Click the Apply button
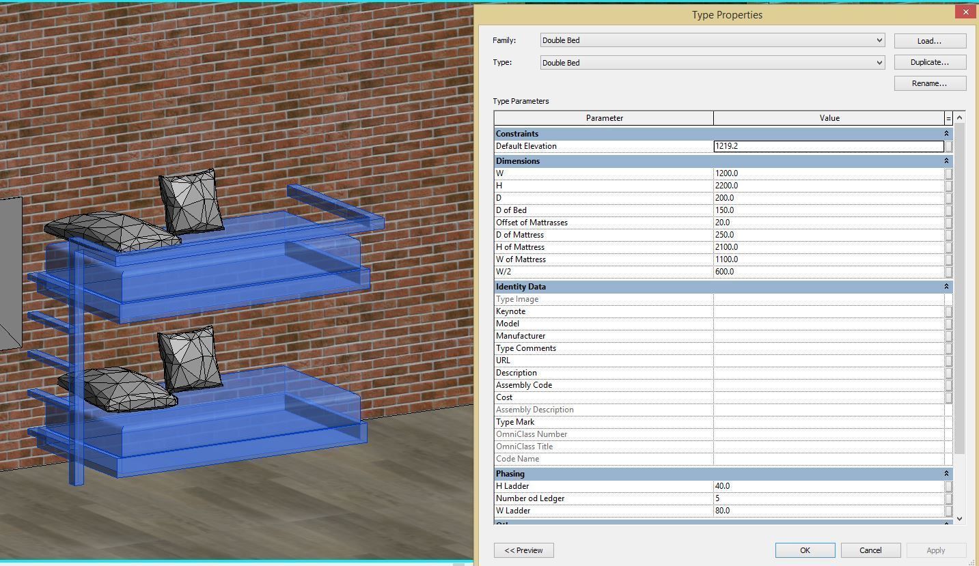Screen dimensions: 979x566 [x=935, y=550]
